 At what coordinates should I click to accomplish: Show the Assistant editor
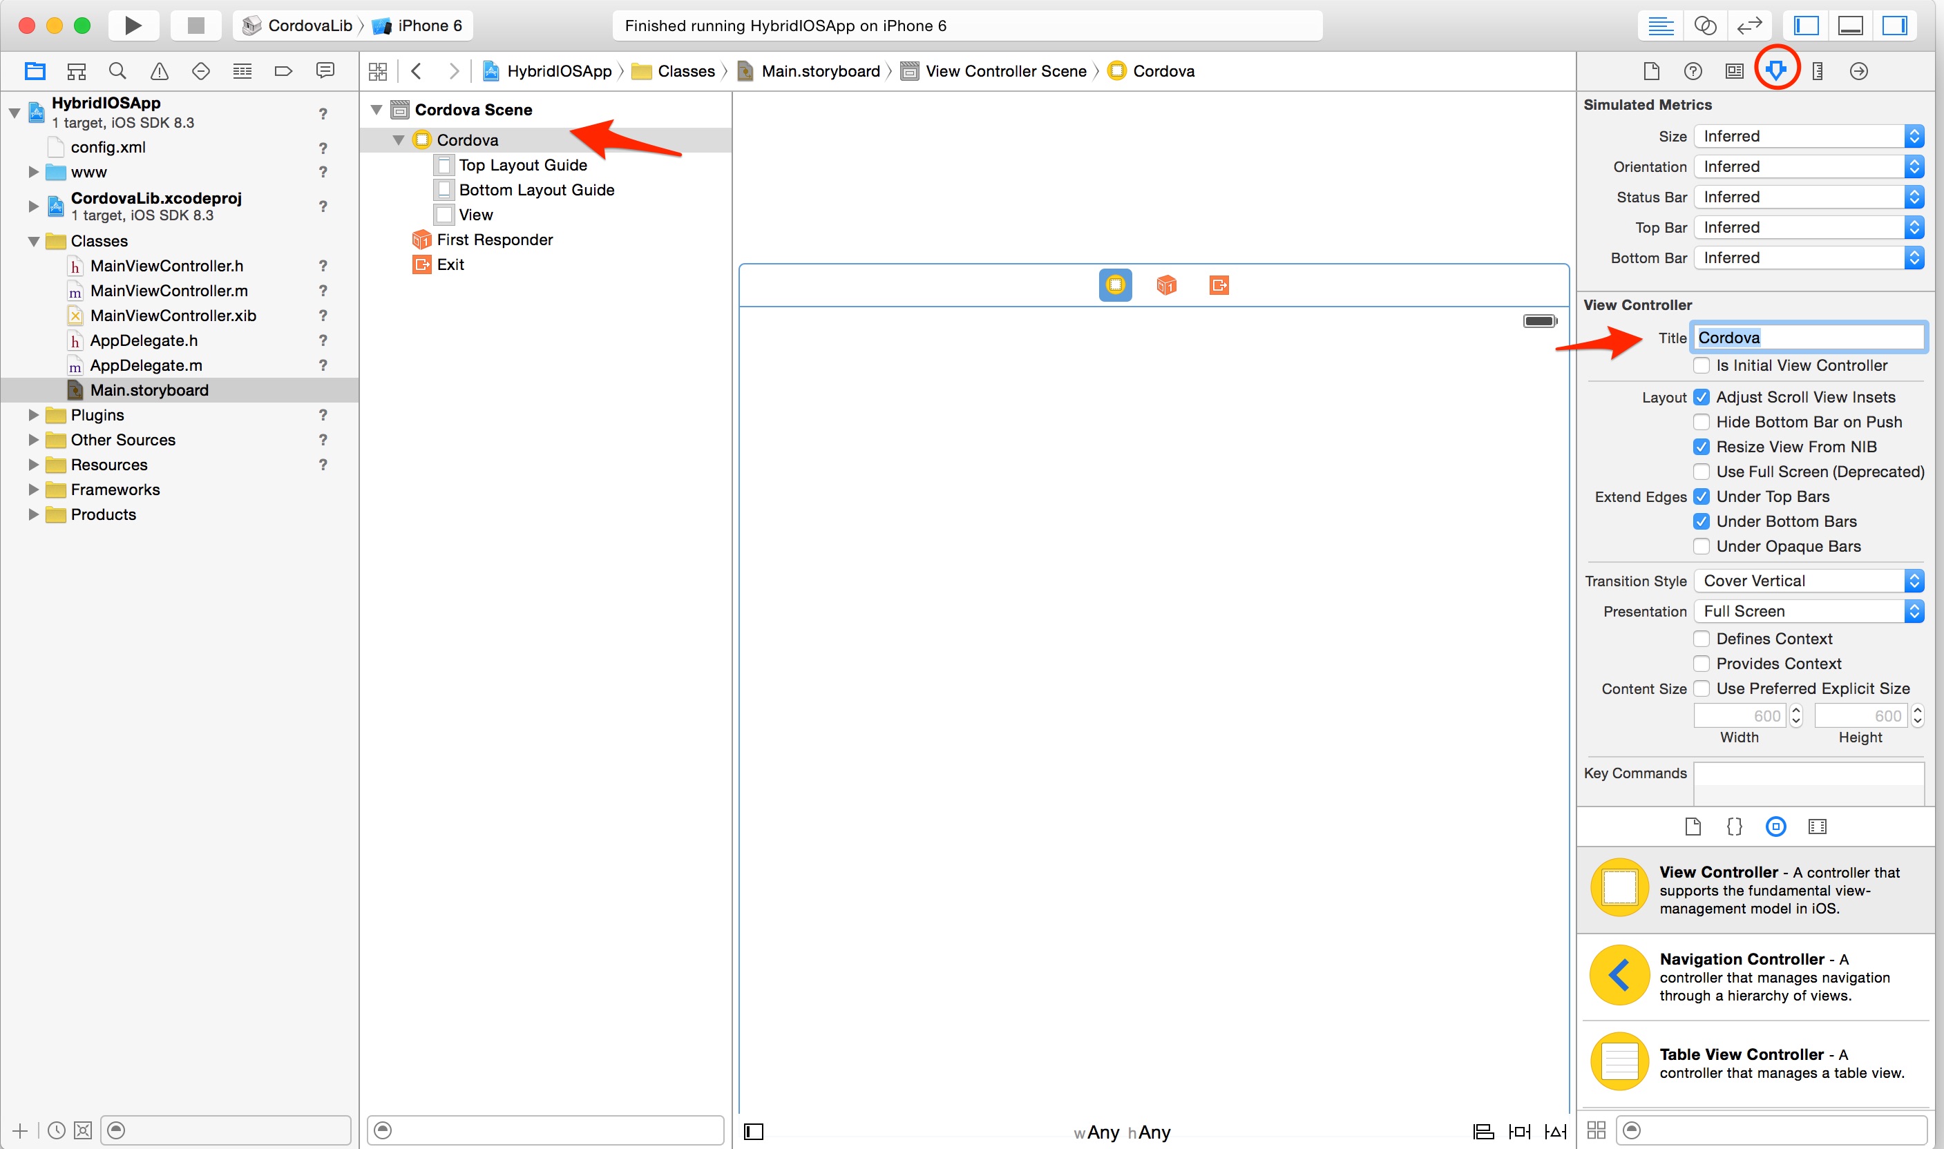[1706, 26]
